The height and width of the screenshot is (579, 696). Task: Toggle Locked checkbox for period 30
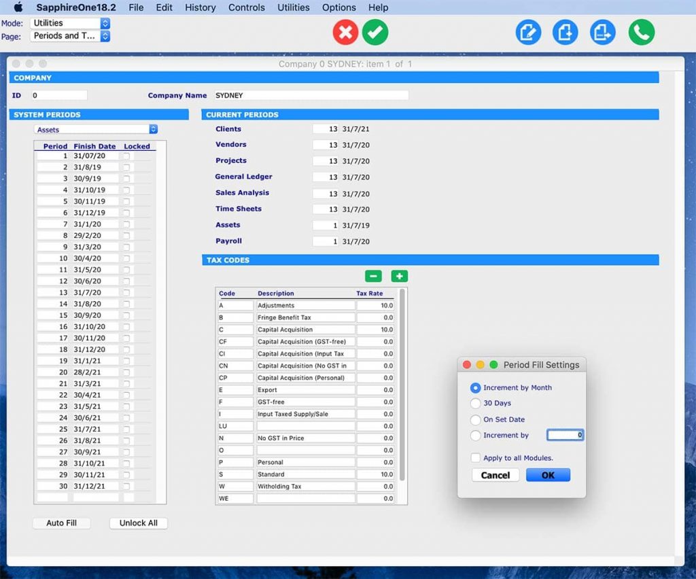[126, 487]
